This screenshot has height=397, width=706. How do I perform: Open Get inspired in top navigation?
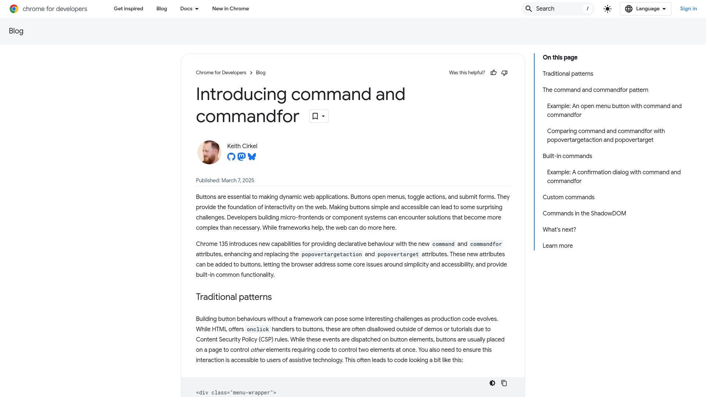click(x=128, y=9)
